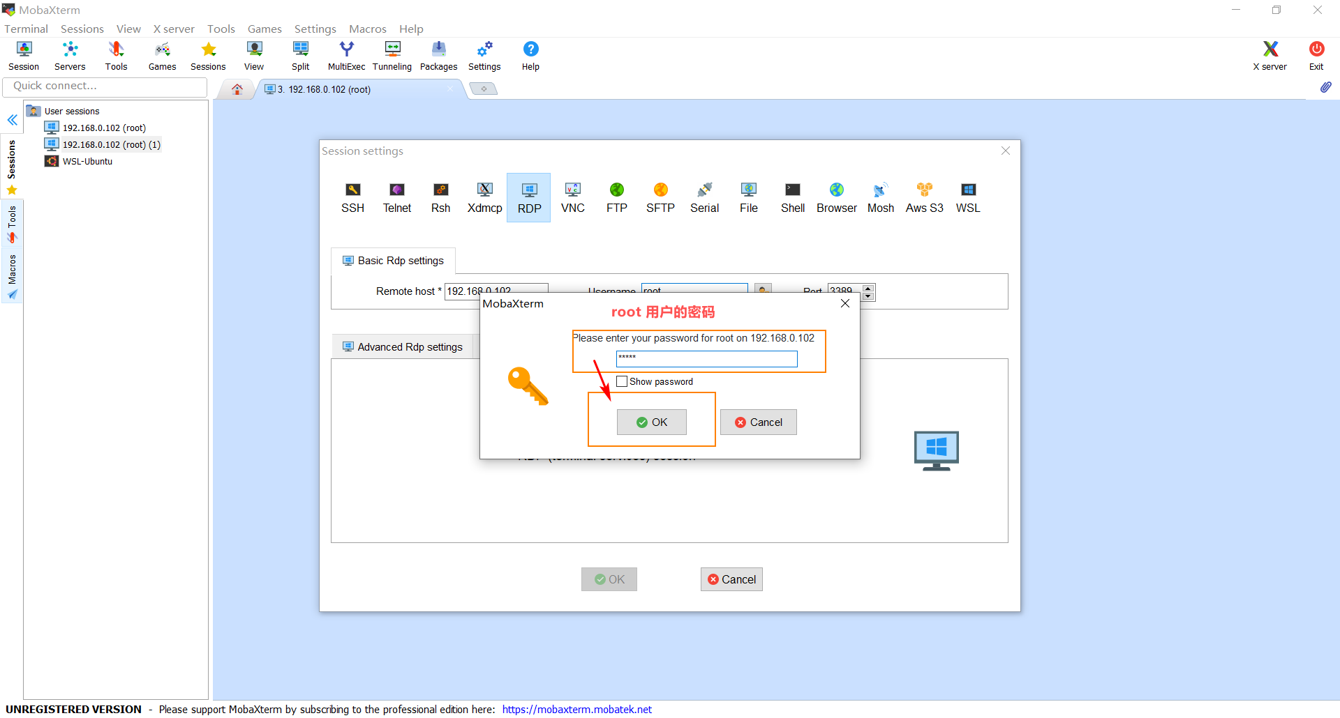Image resolution: width=1340 pixels, height=718 pixels.
Task: Open the Settings gears toolbar icon
Action: pyautogui.click(x=484, y=56)
